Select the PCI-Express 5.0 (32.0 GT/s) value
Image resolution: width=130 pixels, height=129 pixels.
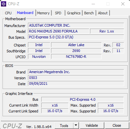coord(76,37)
